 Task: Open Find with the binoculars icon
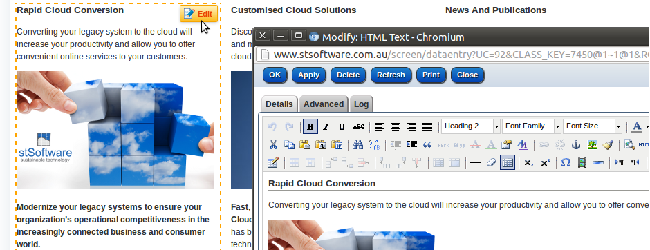coord(357,144)
